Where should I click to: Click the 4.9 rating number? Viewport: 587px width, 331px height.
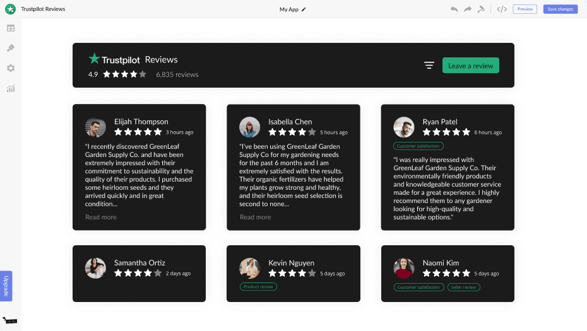(93, 74)
